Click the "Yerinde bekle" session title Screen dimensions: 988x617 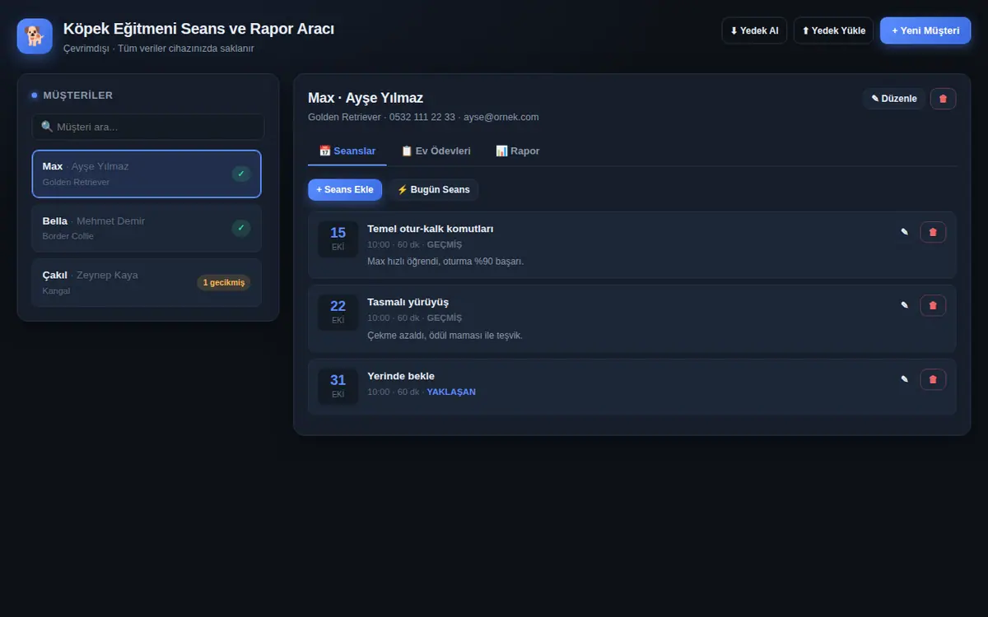(x=401, y=376)
